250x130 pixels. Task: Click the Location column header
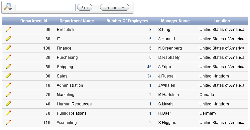(x=222, y=21)
